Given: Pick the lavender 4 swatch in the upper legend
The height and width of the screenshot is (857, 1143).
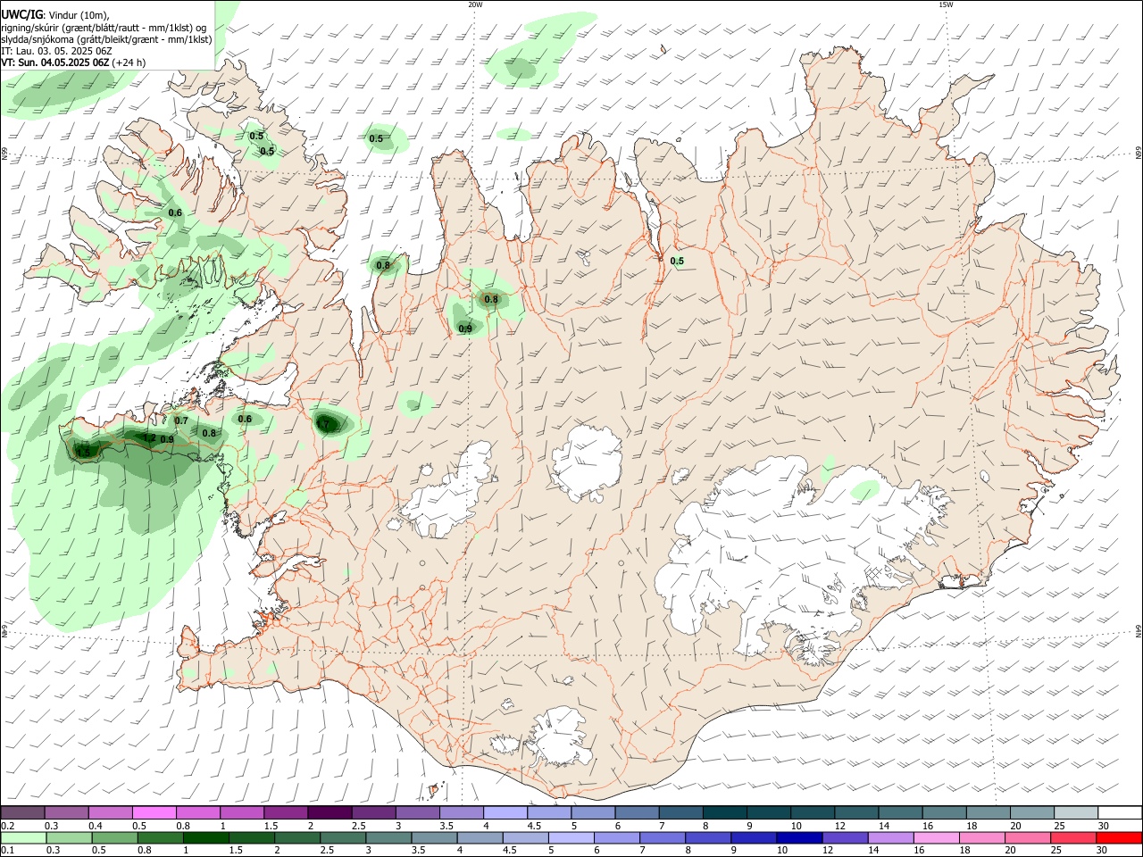Looking at the screenshot, I should pos(505,813).
